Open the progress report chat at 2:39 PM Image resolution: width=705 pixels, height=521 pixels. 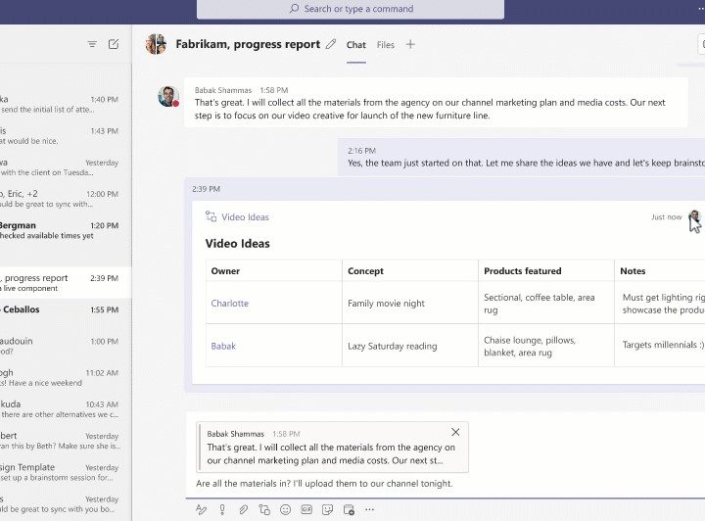click(x=66, y=283)
